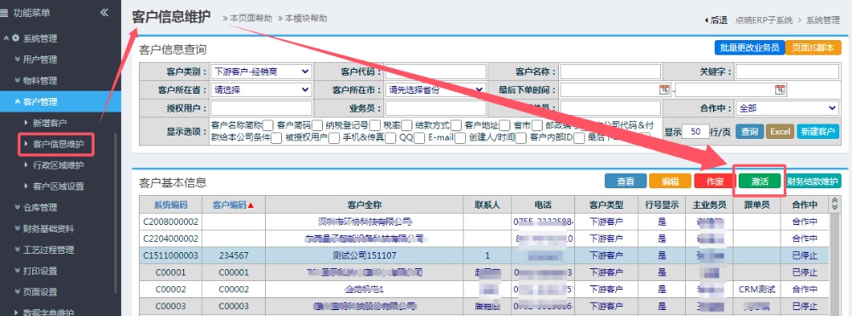This screenshot has width=852, height=316.
Task: Select 新增客户 in the sidebar menu
Action: [50, 123]
